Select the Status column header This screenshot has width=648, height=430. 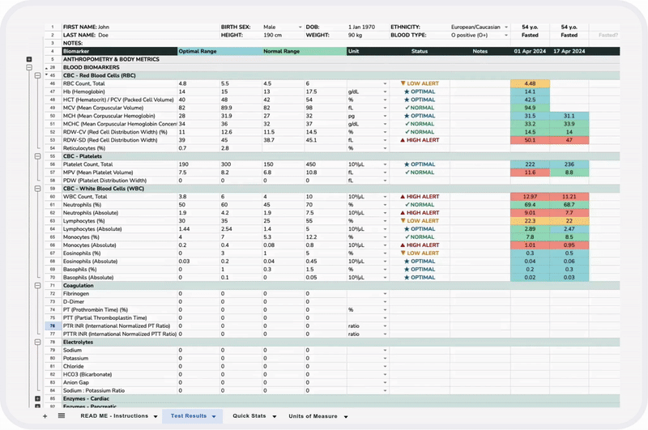coord(420,51)
